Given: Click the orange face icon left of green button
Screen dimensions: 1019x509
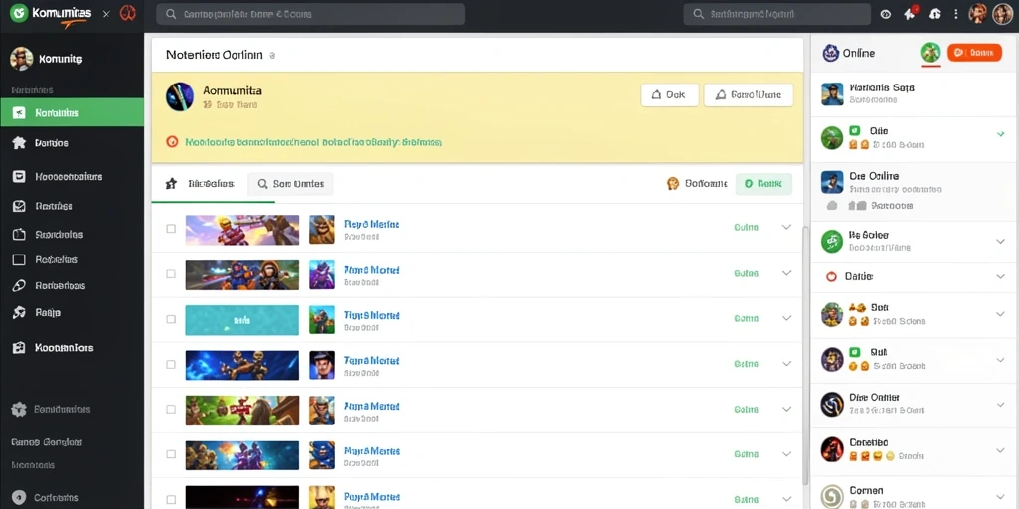Looking at the screenshot, I should point(673,184).
